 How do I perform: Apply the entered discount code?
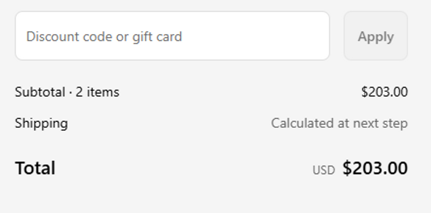375,36
